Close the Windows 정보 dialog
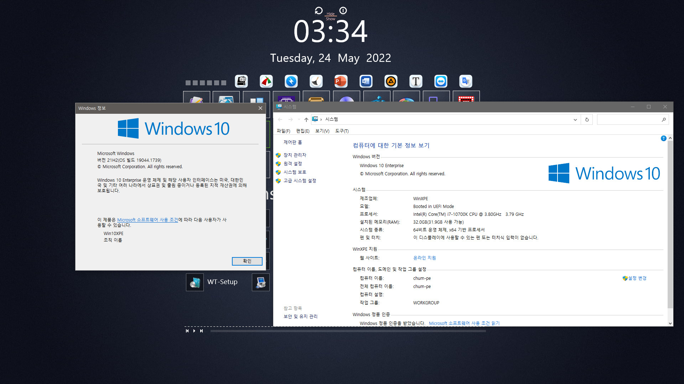Image resolution: width=684 pixels, height=384 pixels. (260, 108)
